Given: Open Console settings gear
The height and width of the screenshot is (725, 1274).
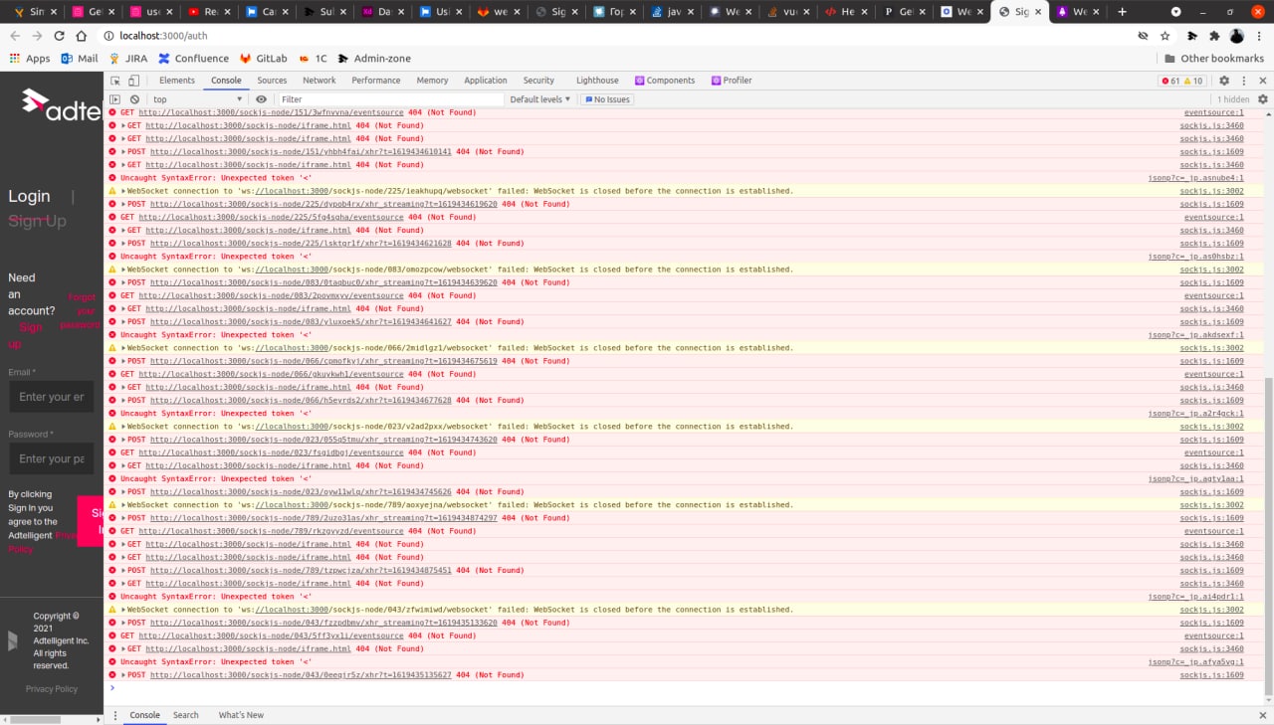Looking at the screenshot, I should [1263, 99].
